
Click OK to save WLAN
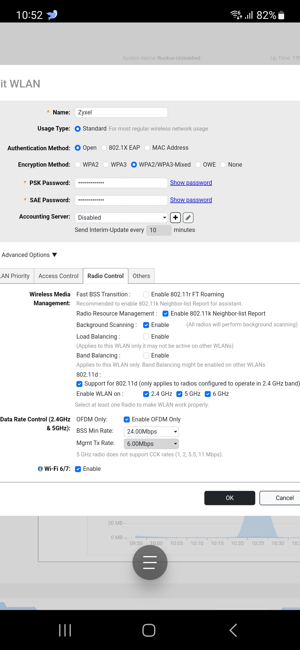(x=230, y=498)
